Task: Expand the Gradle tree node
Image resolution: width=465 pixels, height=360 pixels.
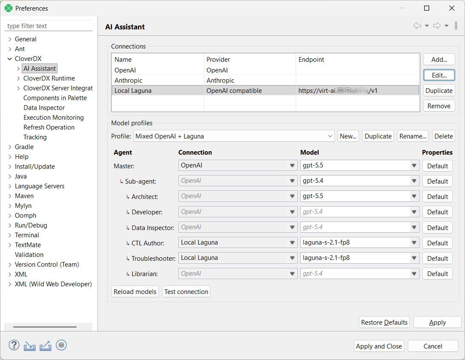Action: pos(10,147)
